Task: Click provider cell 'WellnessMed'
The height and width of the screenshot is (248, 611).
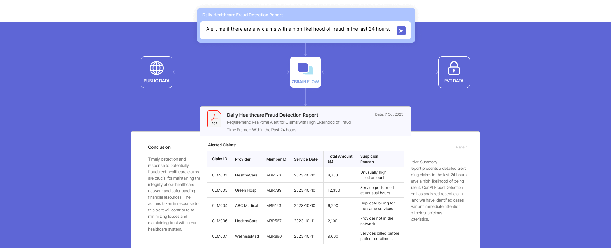Action: [247, 236]
